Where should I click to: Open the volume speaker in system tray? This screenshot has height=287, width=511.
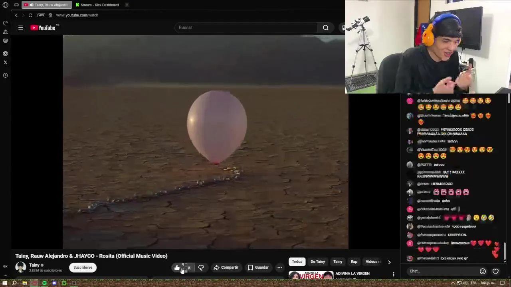tap(465, 283)
